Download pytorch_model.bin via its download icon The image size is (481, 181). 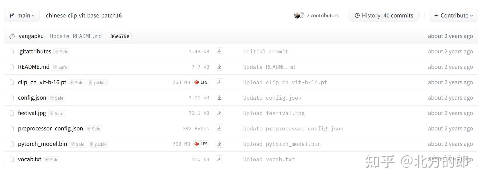219,144
